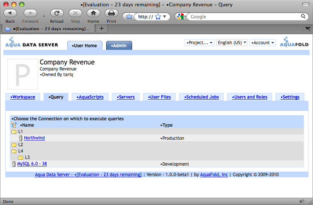Open the Settings tab
313x205 pixels.
[290, 97]
